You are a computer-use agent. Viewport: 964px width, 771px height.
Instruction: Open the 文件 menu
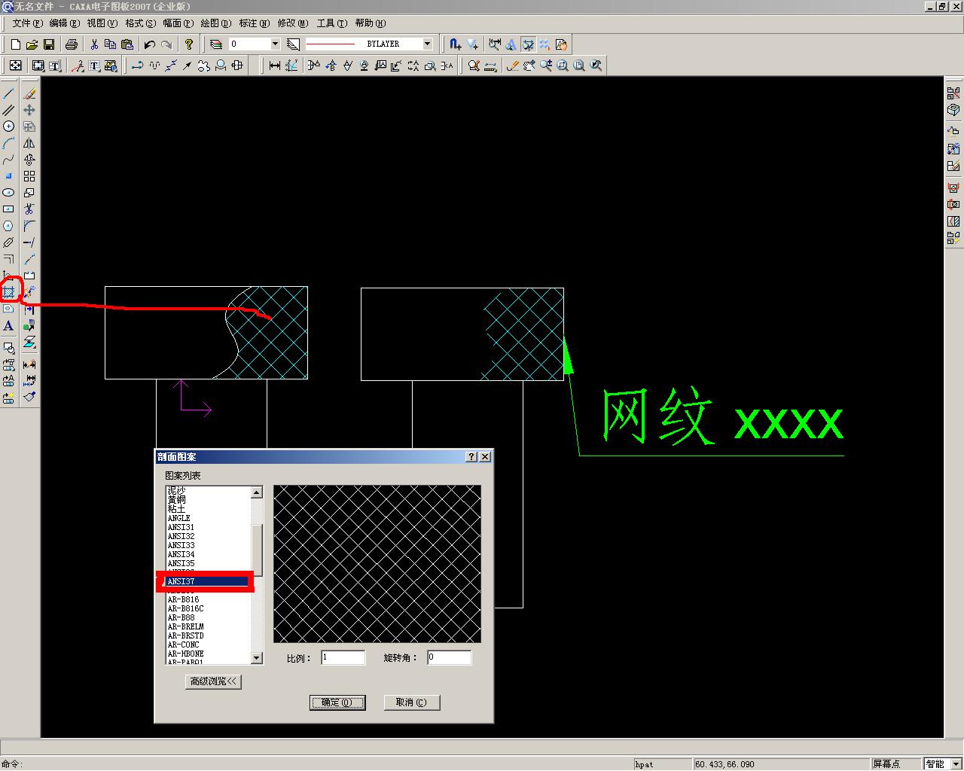click(x=27, y=23)
